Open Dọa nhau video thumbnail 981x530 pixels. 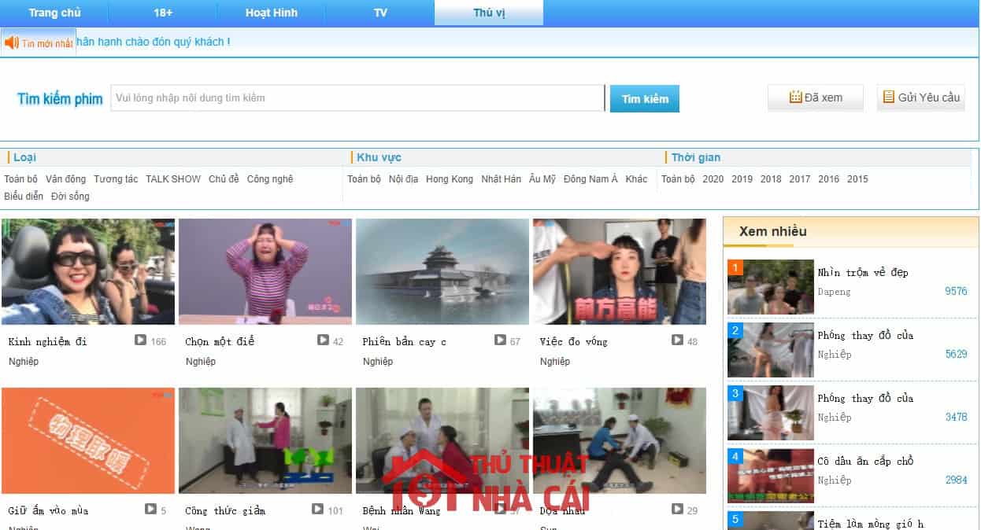[620, 440]
